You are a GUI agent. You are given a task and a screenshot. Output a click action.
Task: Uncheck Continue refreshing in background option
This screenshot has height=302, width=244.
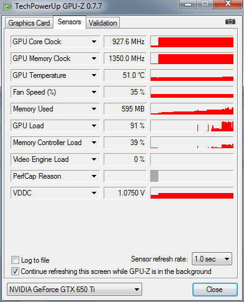tap(15, 271)
